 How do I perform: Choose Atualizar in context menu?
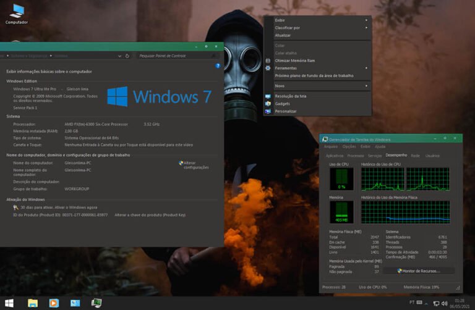click(317, 35)
